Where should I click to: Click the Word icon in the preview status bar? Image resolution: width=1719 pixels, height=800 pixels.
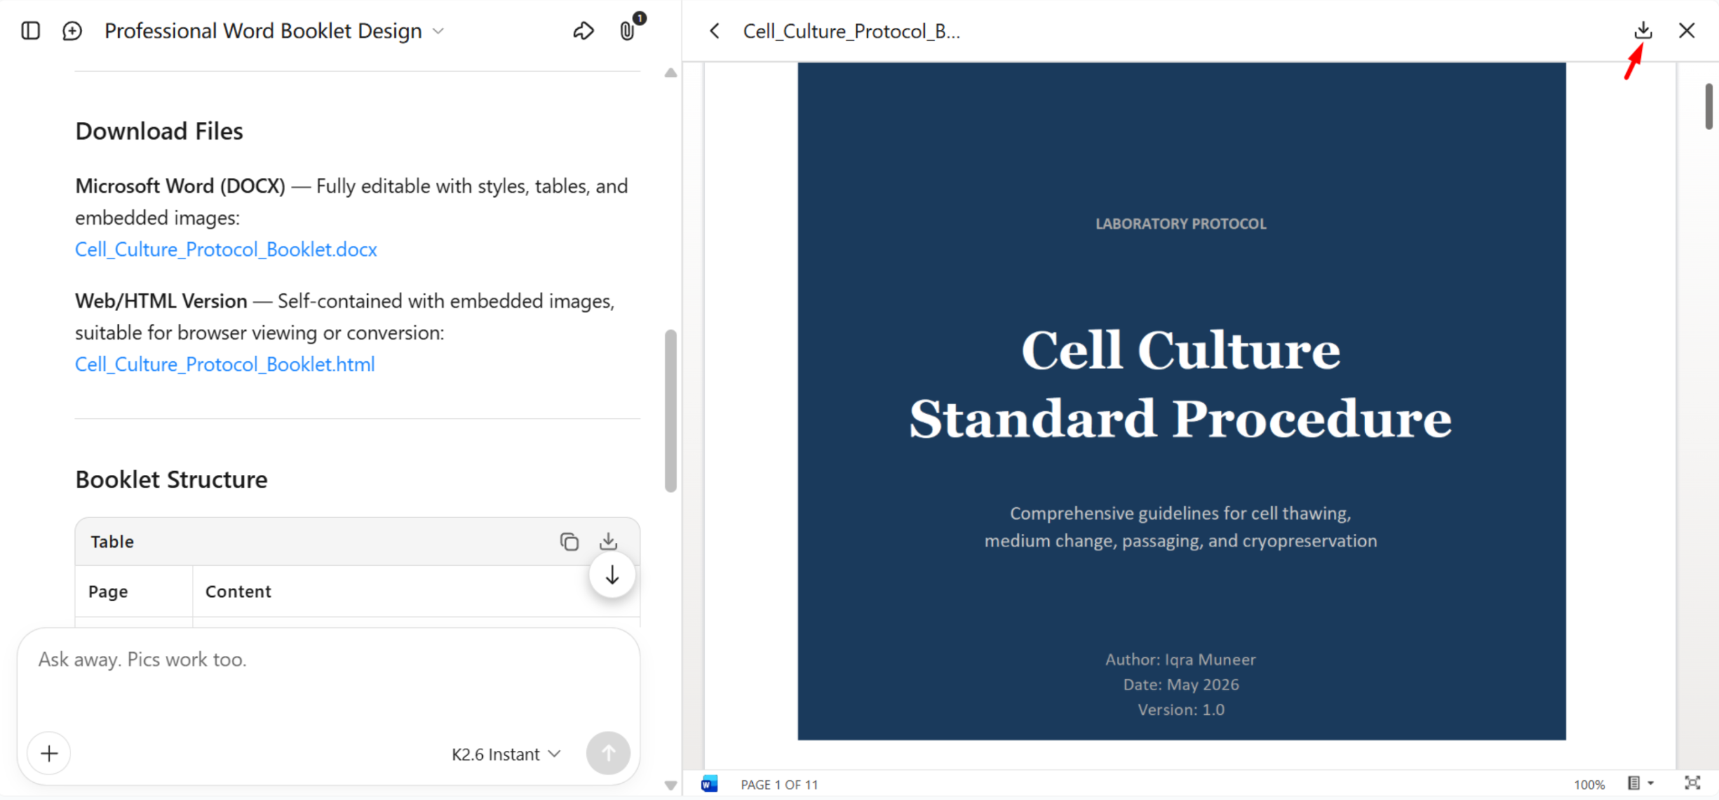point(710,784)
